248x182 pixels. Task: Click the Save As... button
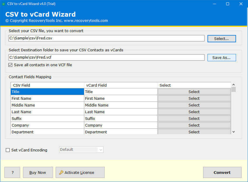[221, 58]
